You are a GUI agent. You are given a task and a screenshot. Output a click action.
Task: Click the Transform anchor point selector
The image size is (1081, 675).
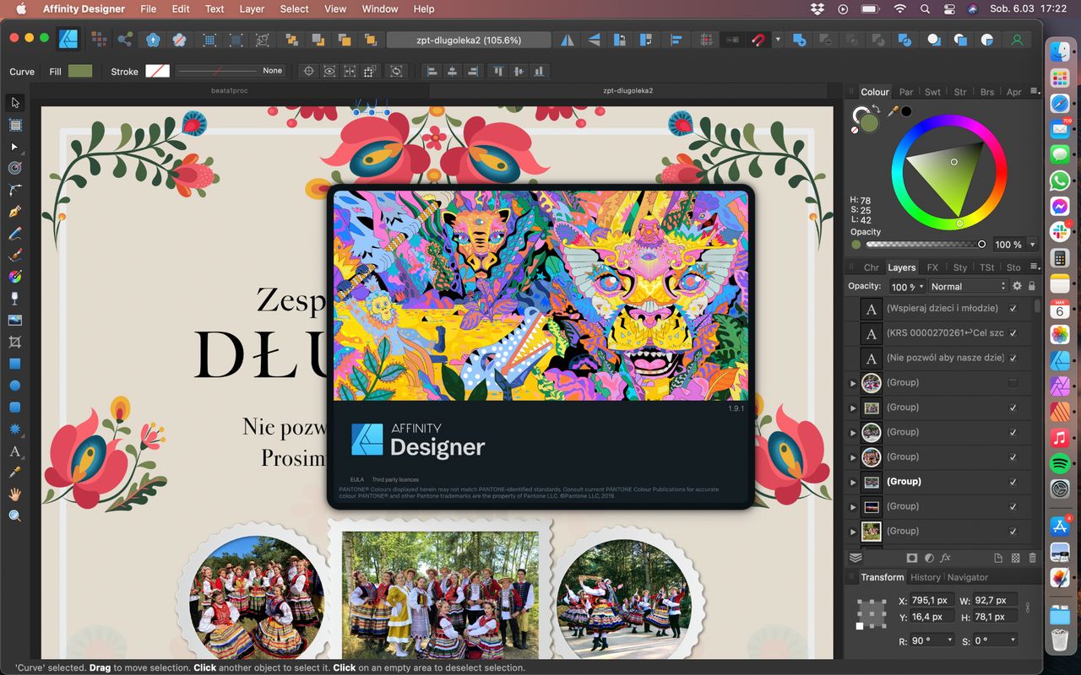point(870,613)
